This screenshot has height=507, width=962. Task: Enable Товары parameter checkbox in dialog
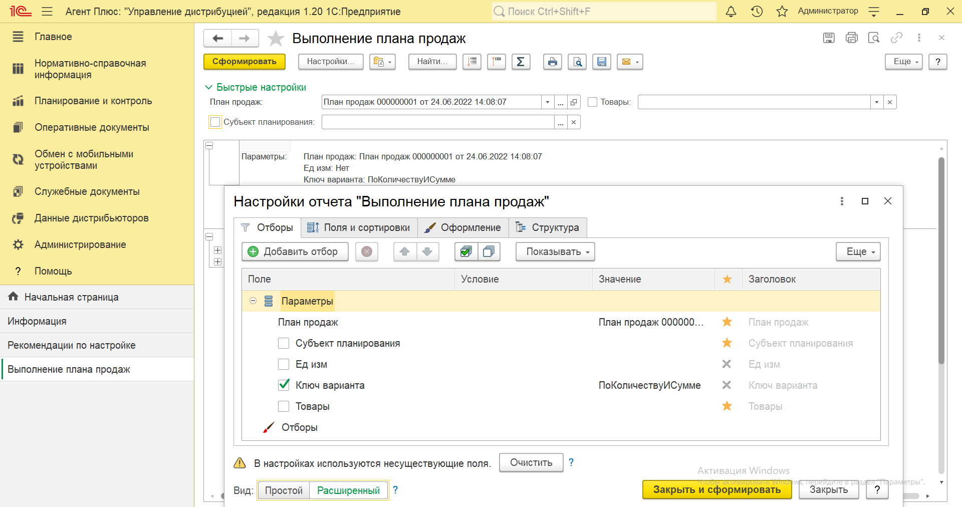pos(284,406)
